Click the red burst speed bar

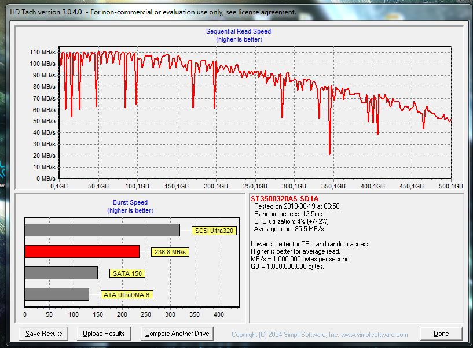click(82, 251)
